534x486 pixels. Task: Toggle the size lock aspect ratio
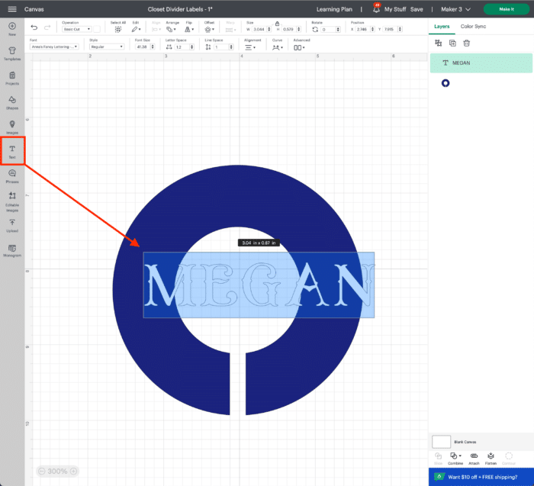[276, 23]
